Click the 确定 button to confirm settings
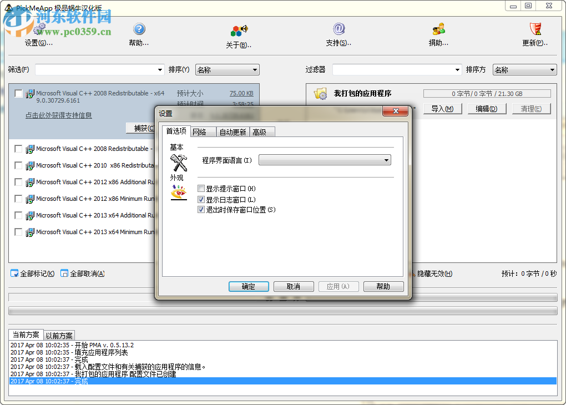 pos(248,286)
